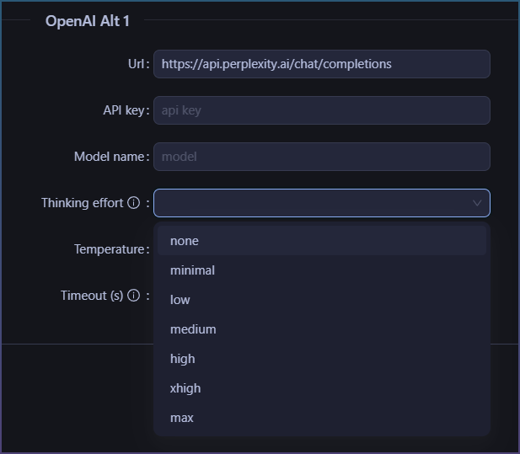Click into the API key field

coord(322,110)
